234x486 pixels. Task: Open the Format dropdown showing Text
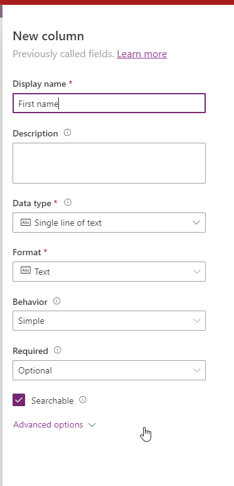(x=109, y=272)
